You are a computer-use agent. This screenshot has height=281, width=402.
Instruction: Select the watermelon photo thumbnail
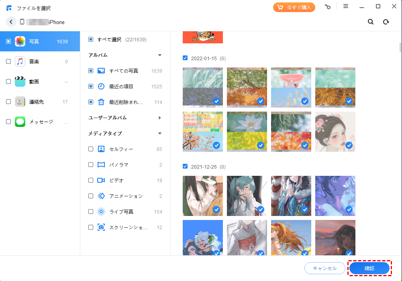(291, 88)
